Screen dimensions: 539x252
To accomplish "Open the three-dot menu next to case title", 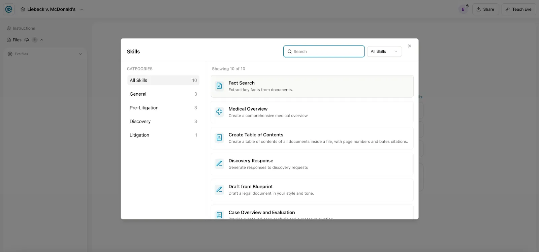I will click(x=81, y=9).
